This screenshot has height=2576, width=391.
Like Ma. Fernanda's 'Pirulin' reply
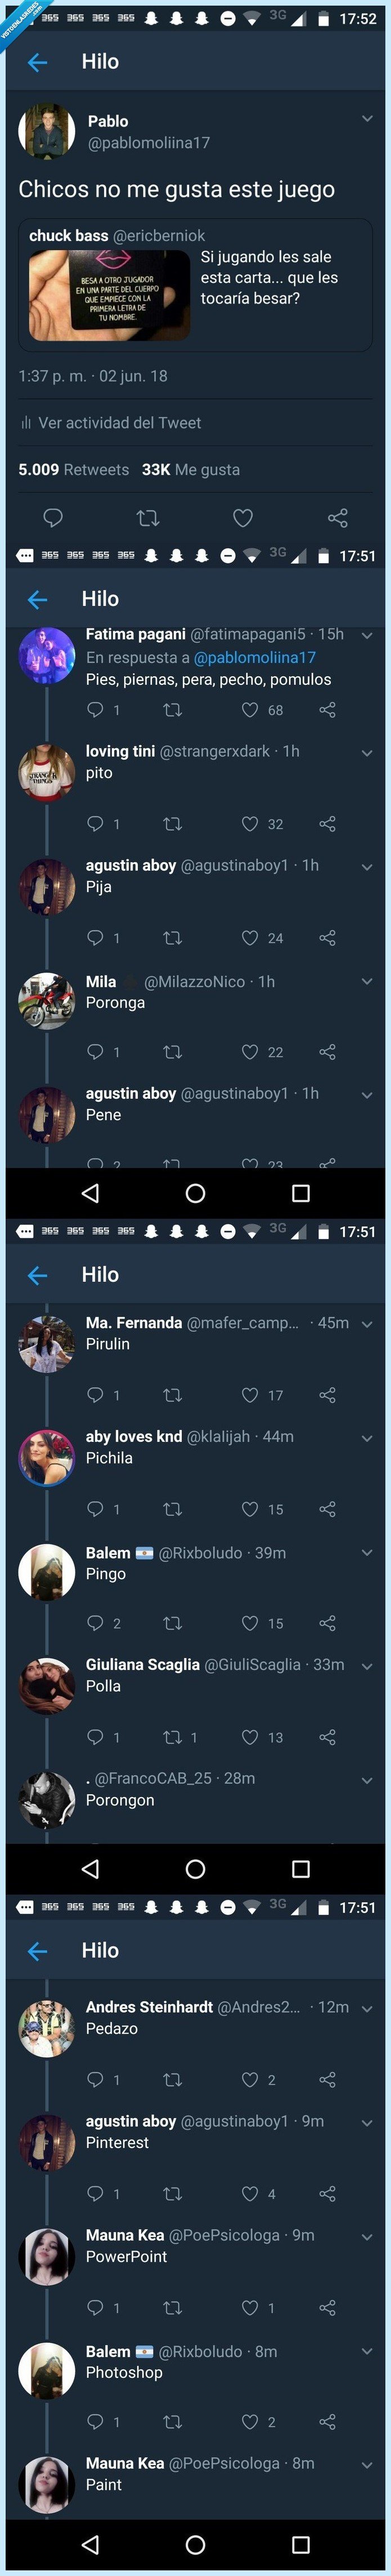point(250,1395)
